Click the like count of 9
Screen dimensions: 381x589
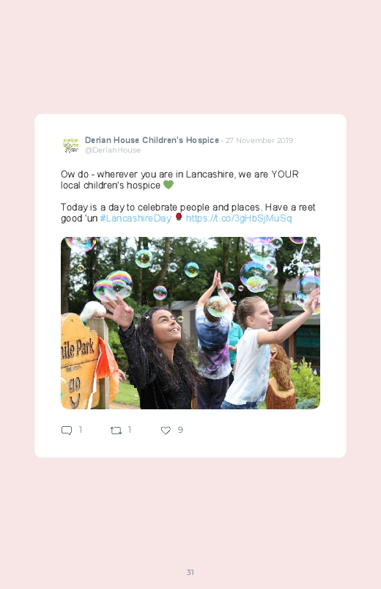click(x=180, y=430)
